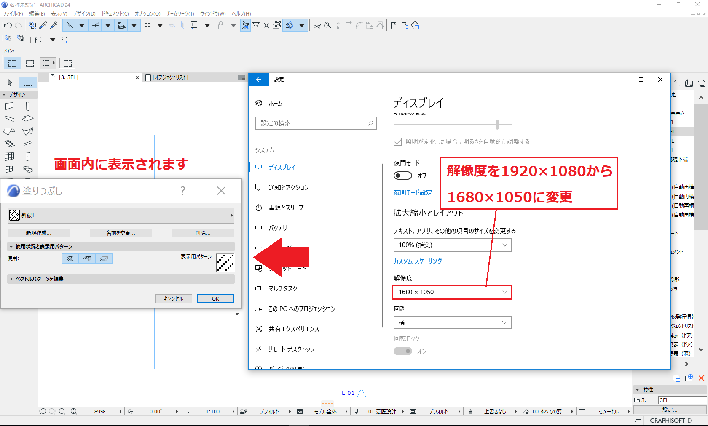708x426 pixels.
Task: Open the カスタム スケーリング link
Action: point(418,261)
